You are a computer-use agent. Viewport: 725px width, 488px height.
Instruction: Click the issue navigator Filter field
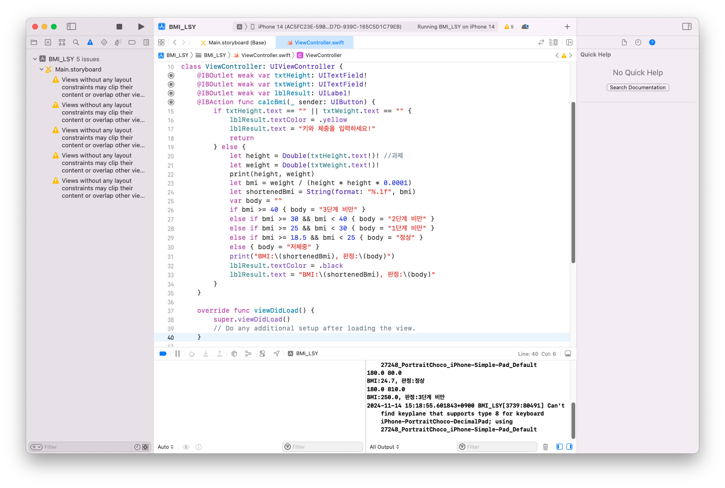(x=89, y=447)
